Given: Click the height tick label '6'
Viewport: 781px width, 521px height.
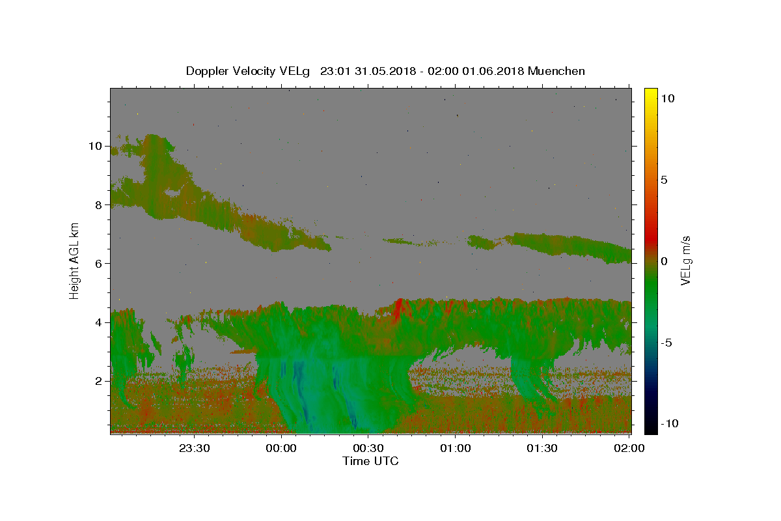Looking at the screenshot, I should click(98, 263).
